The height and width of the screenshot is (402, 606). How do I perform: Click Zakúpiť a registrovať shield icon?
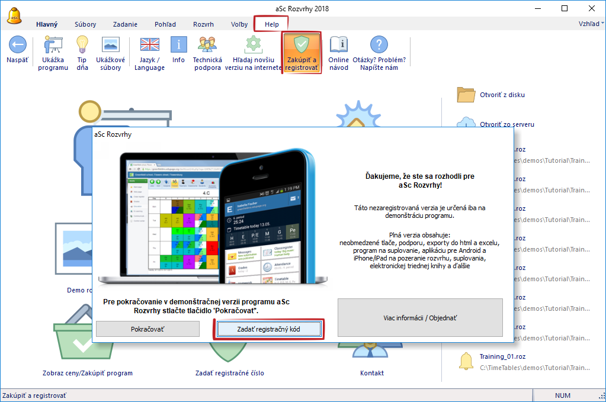point(302,46)
